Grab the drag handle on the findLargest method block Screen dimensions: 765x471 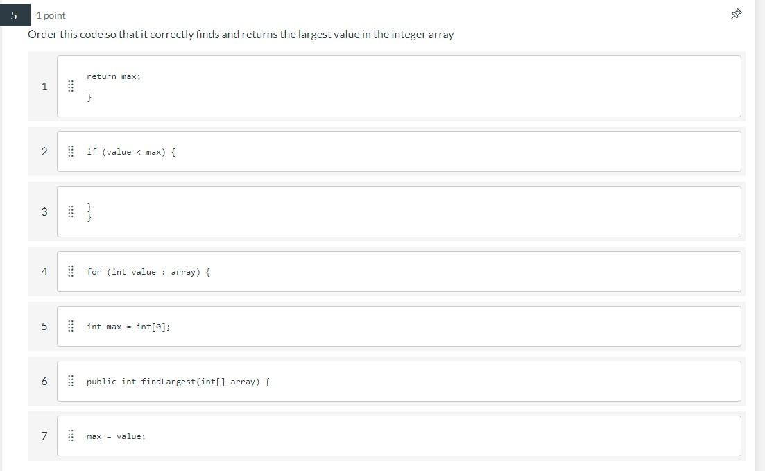(70, 381)
